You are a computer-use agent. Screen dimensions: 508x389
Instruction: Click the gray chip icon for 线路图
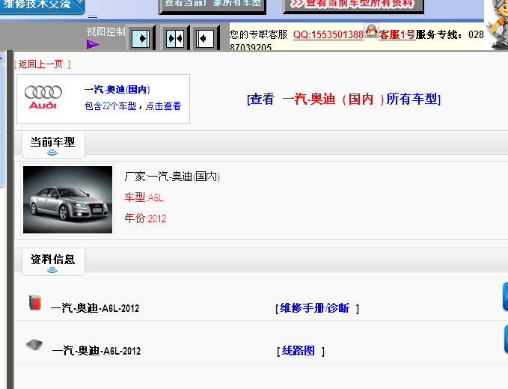pyautogui.click(x=34, y=345)
